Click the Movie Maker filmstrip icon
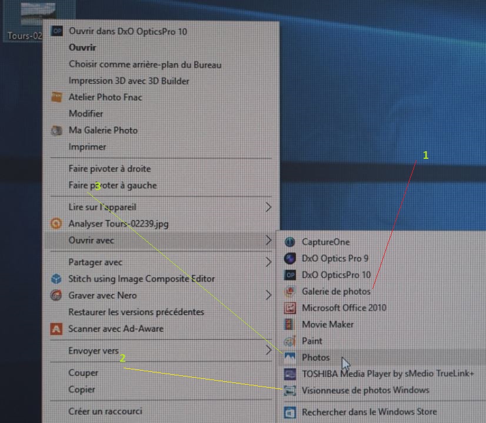 coord(289,324)
